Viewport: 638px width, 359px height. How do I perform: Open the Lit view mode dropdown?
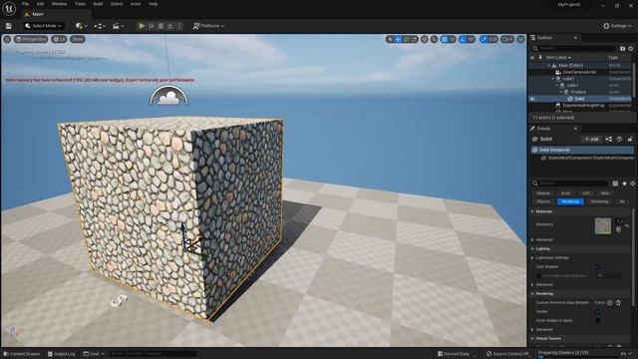pos(59,39)
